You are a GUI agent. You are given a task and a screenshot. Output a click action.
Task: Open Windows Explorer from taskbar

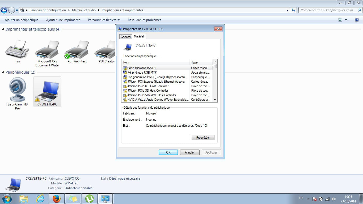tap(23, 199)
